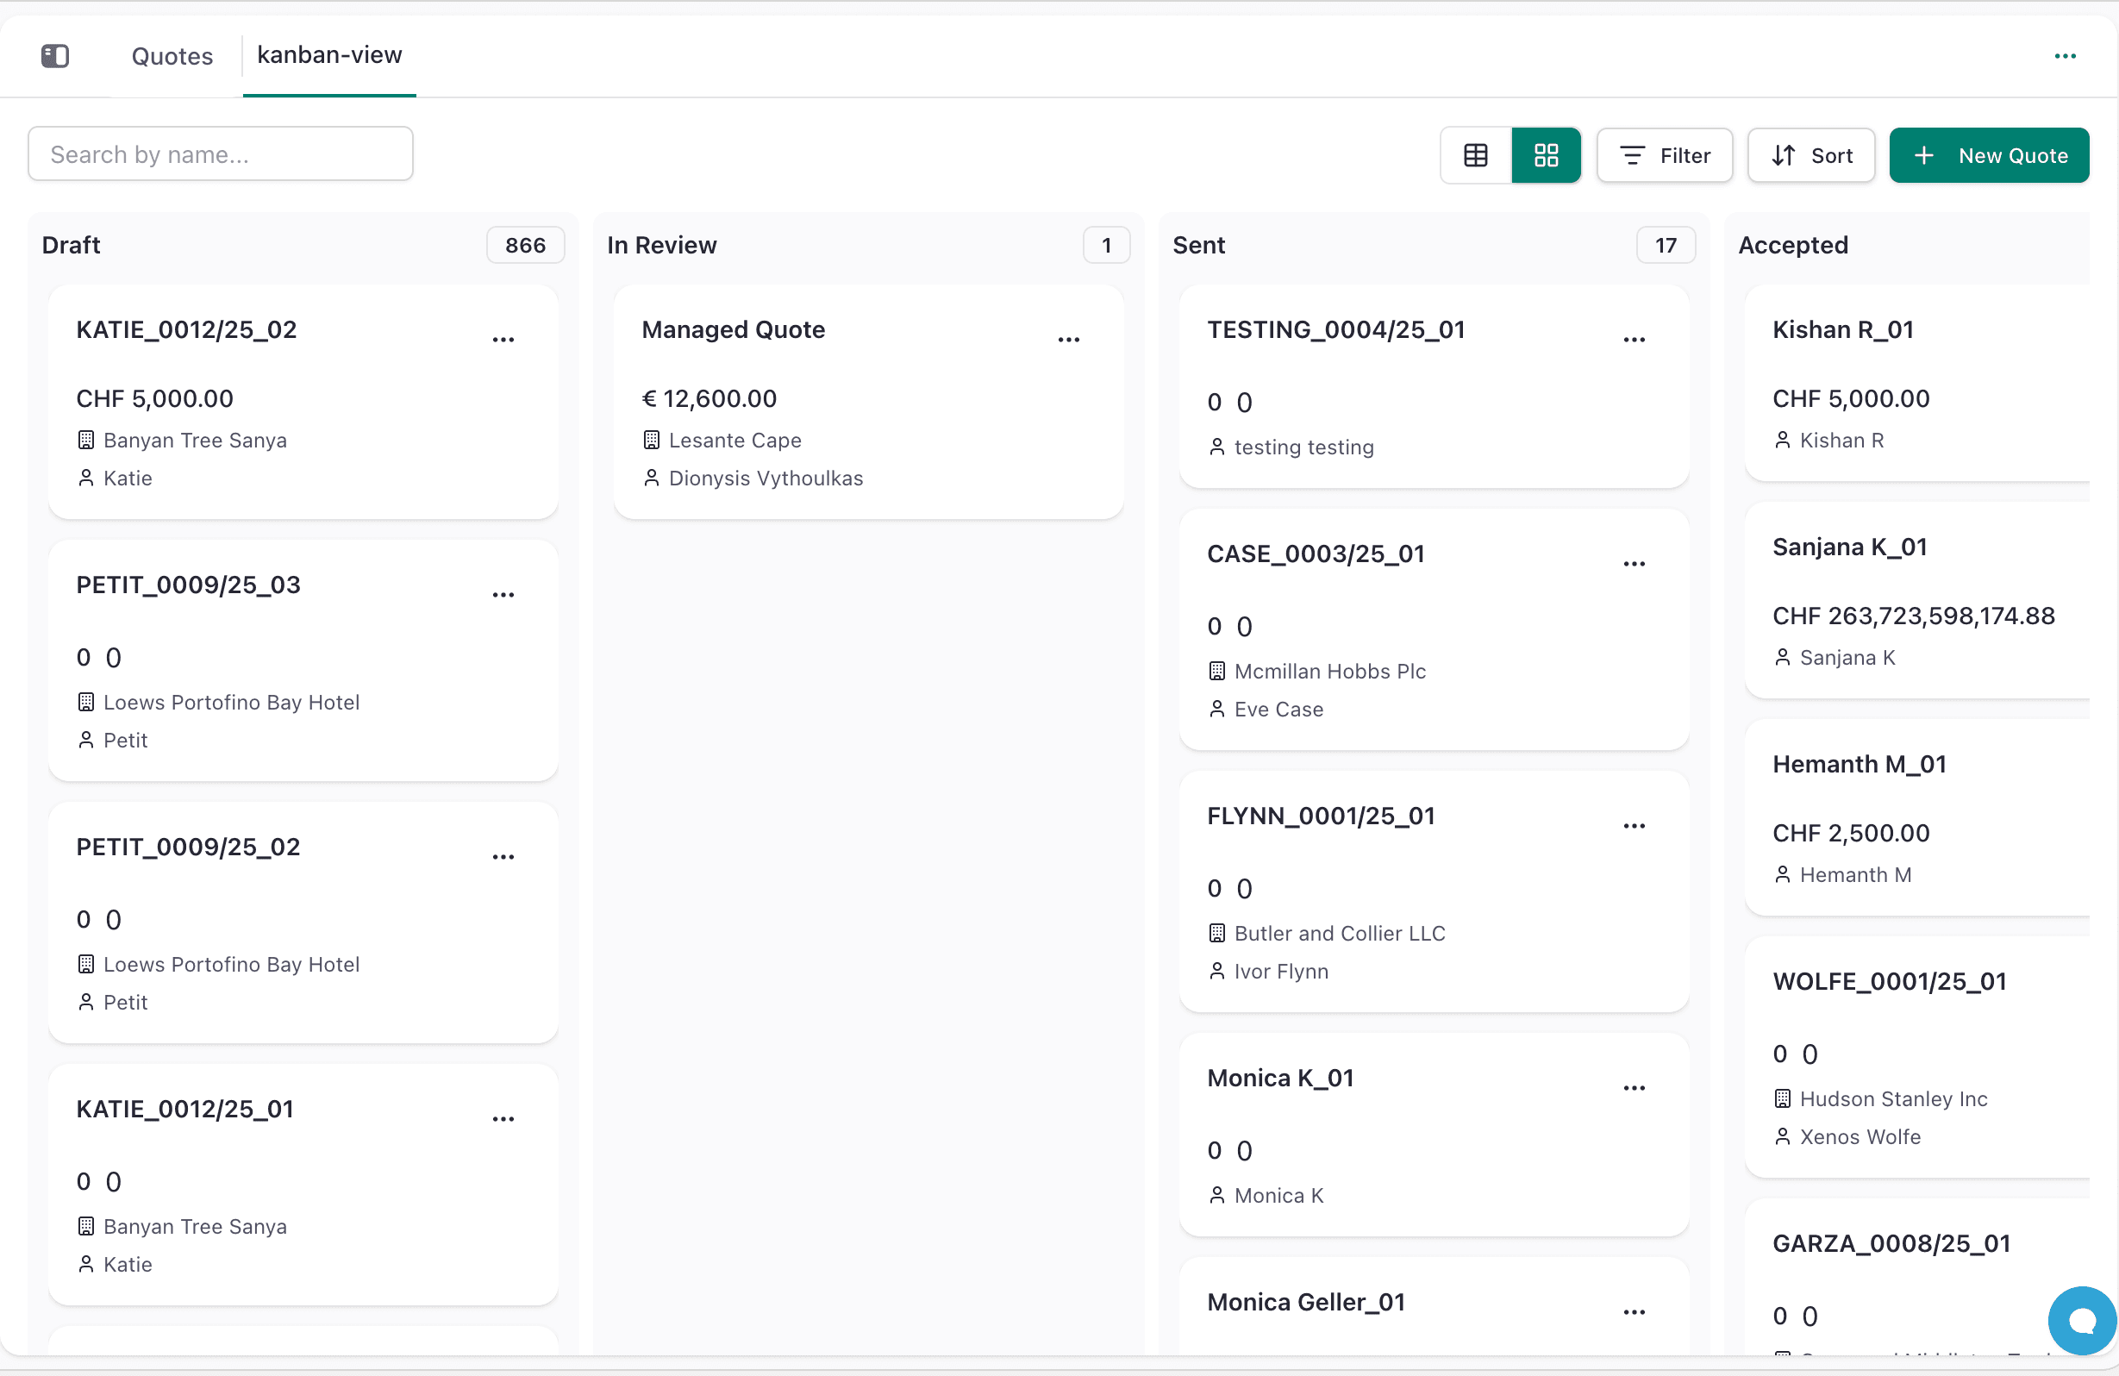Screen dimensions: 2119x1376
Task: Focus the Search by name field
Action: click(x=220, y=154)
